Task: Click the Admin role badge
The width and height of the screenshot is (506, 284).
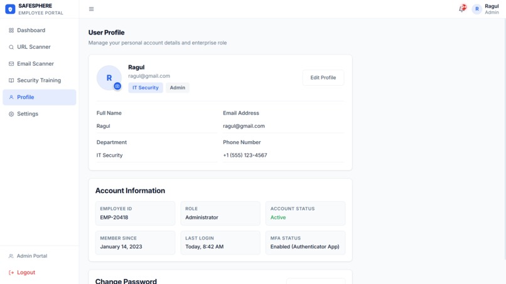Action: pyautogui.click(x=178, y=88)
